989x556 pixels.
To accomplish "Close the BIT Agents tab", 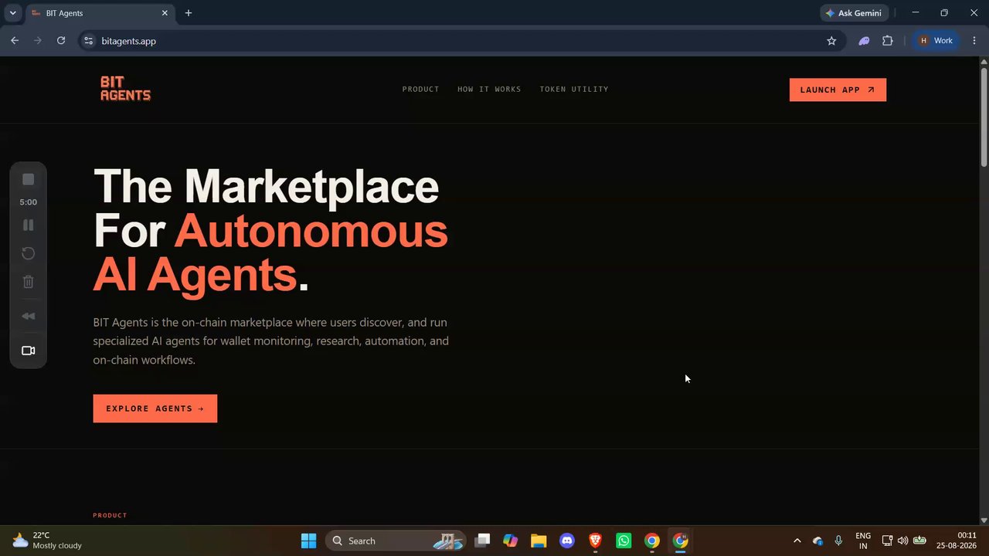I will (x=165, y=13).
